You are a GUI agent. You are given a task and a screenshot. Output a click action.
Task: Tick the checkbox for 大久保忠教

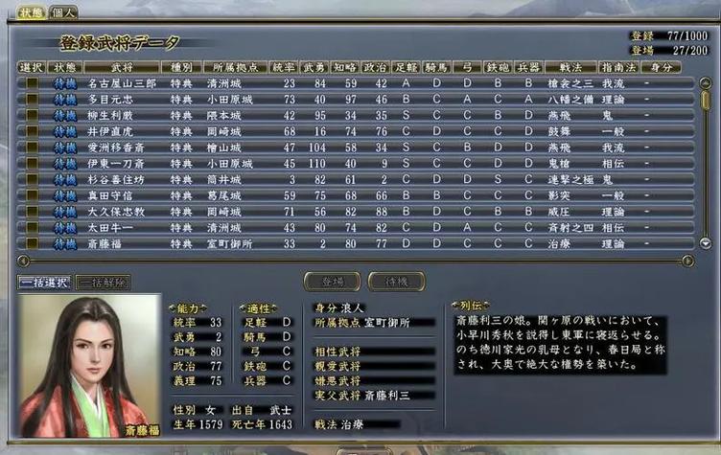[32, 212]
